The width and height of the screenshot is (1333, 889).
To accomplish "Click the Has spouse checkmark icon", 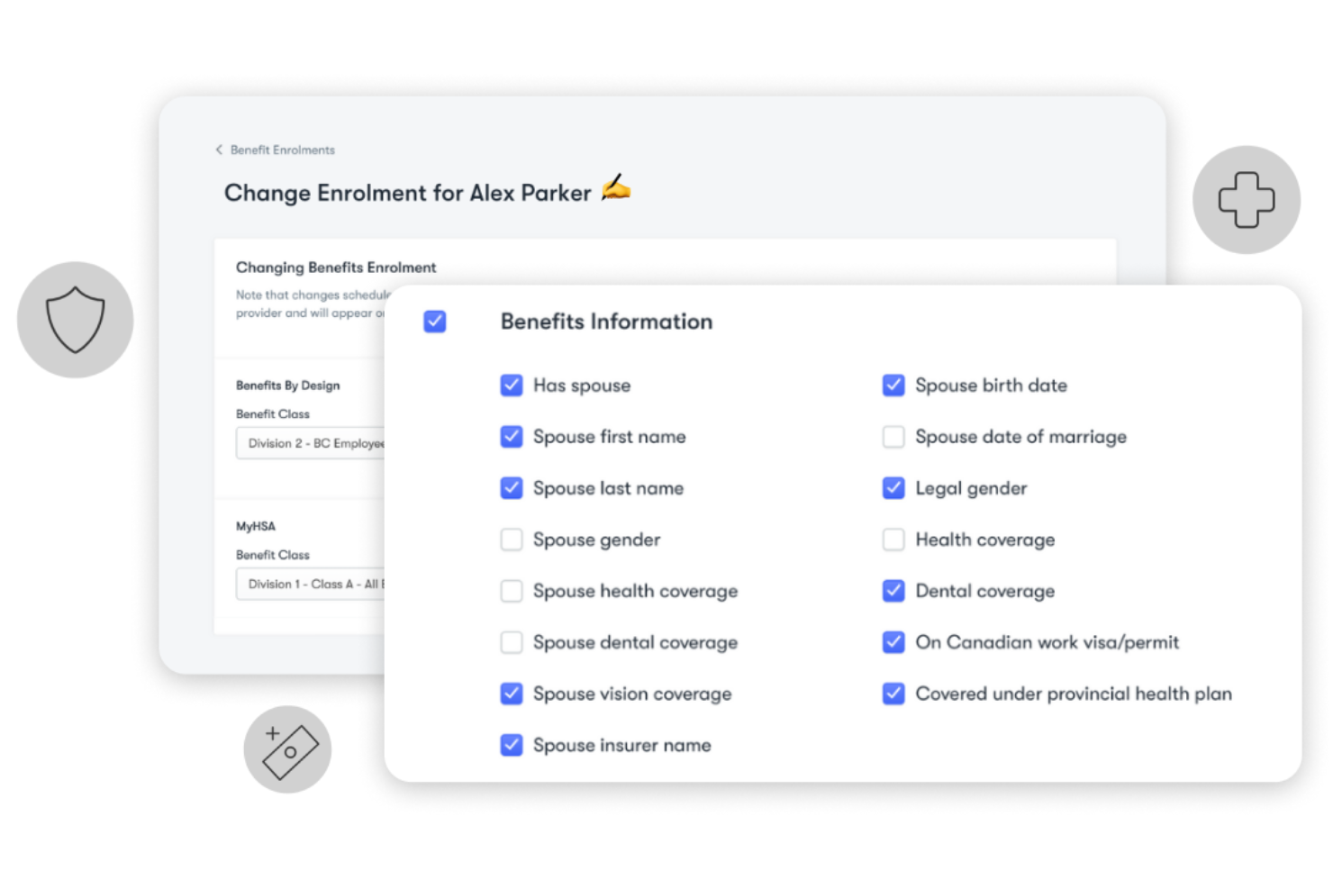I will click(x=512, y=385).
